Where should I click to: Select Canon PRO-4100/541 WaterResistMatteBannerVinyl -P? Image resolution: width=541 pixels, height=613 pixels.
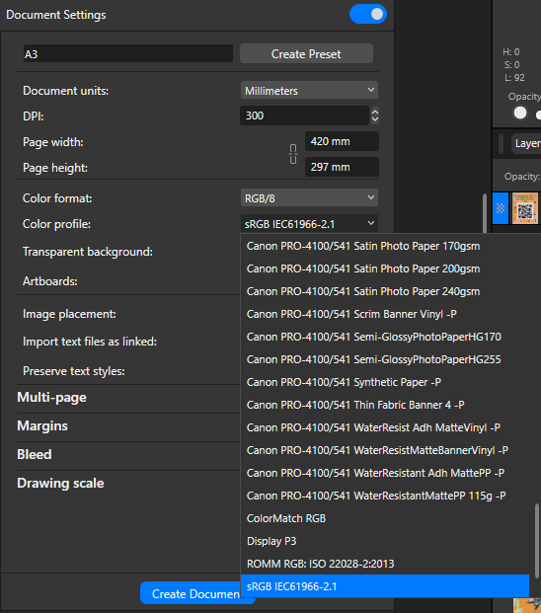[x=385, y=450]
